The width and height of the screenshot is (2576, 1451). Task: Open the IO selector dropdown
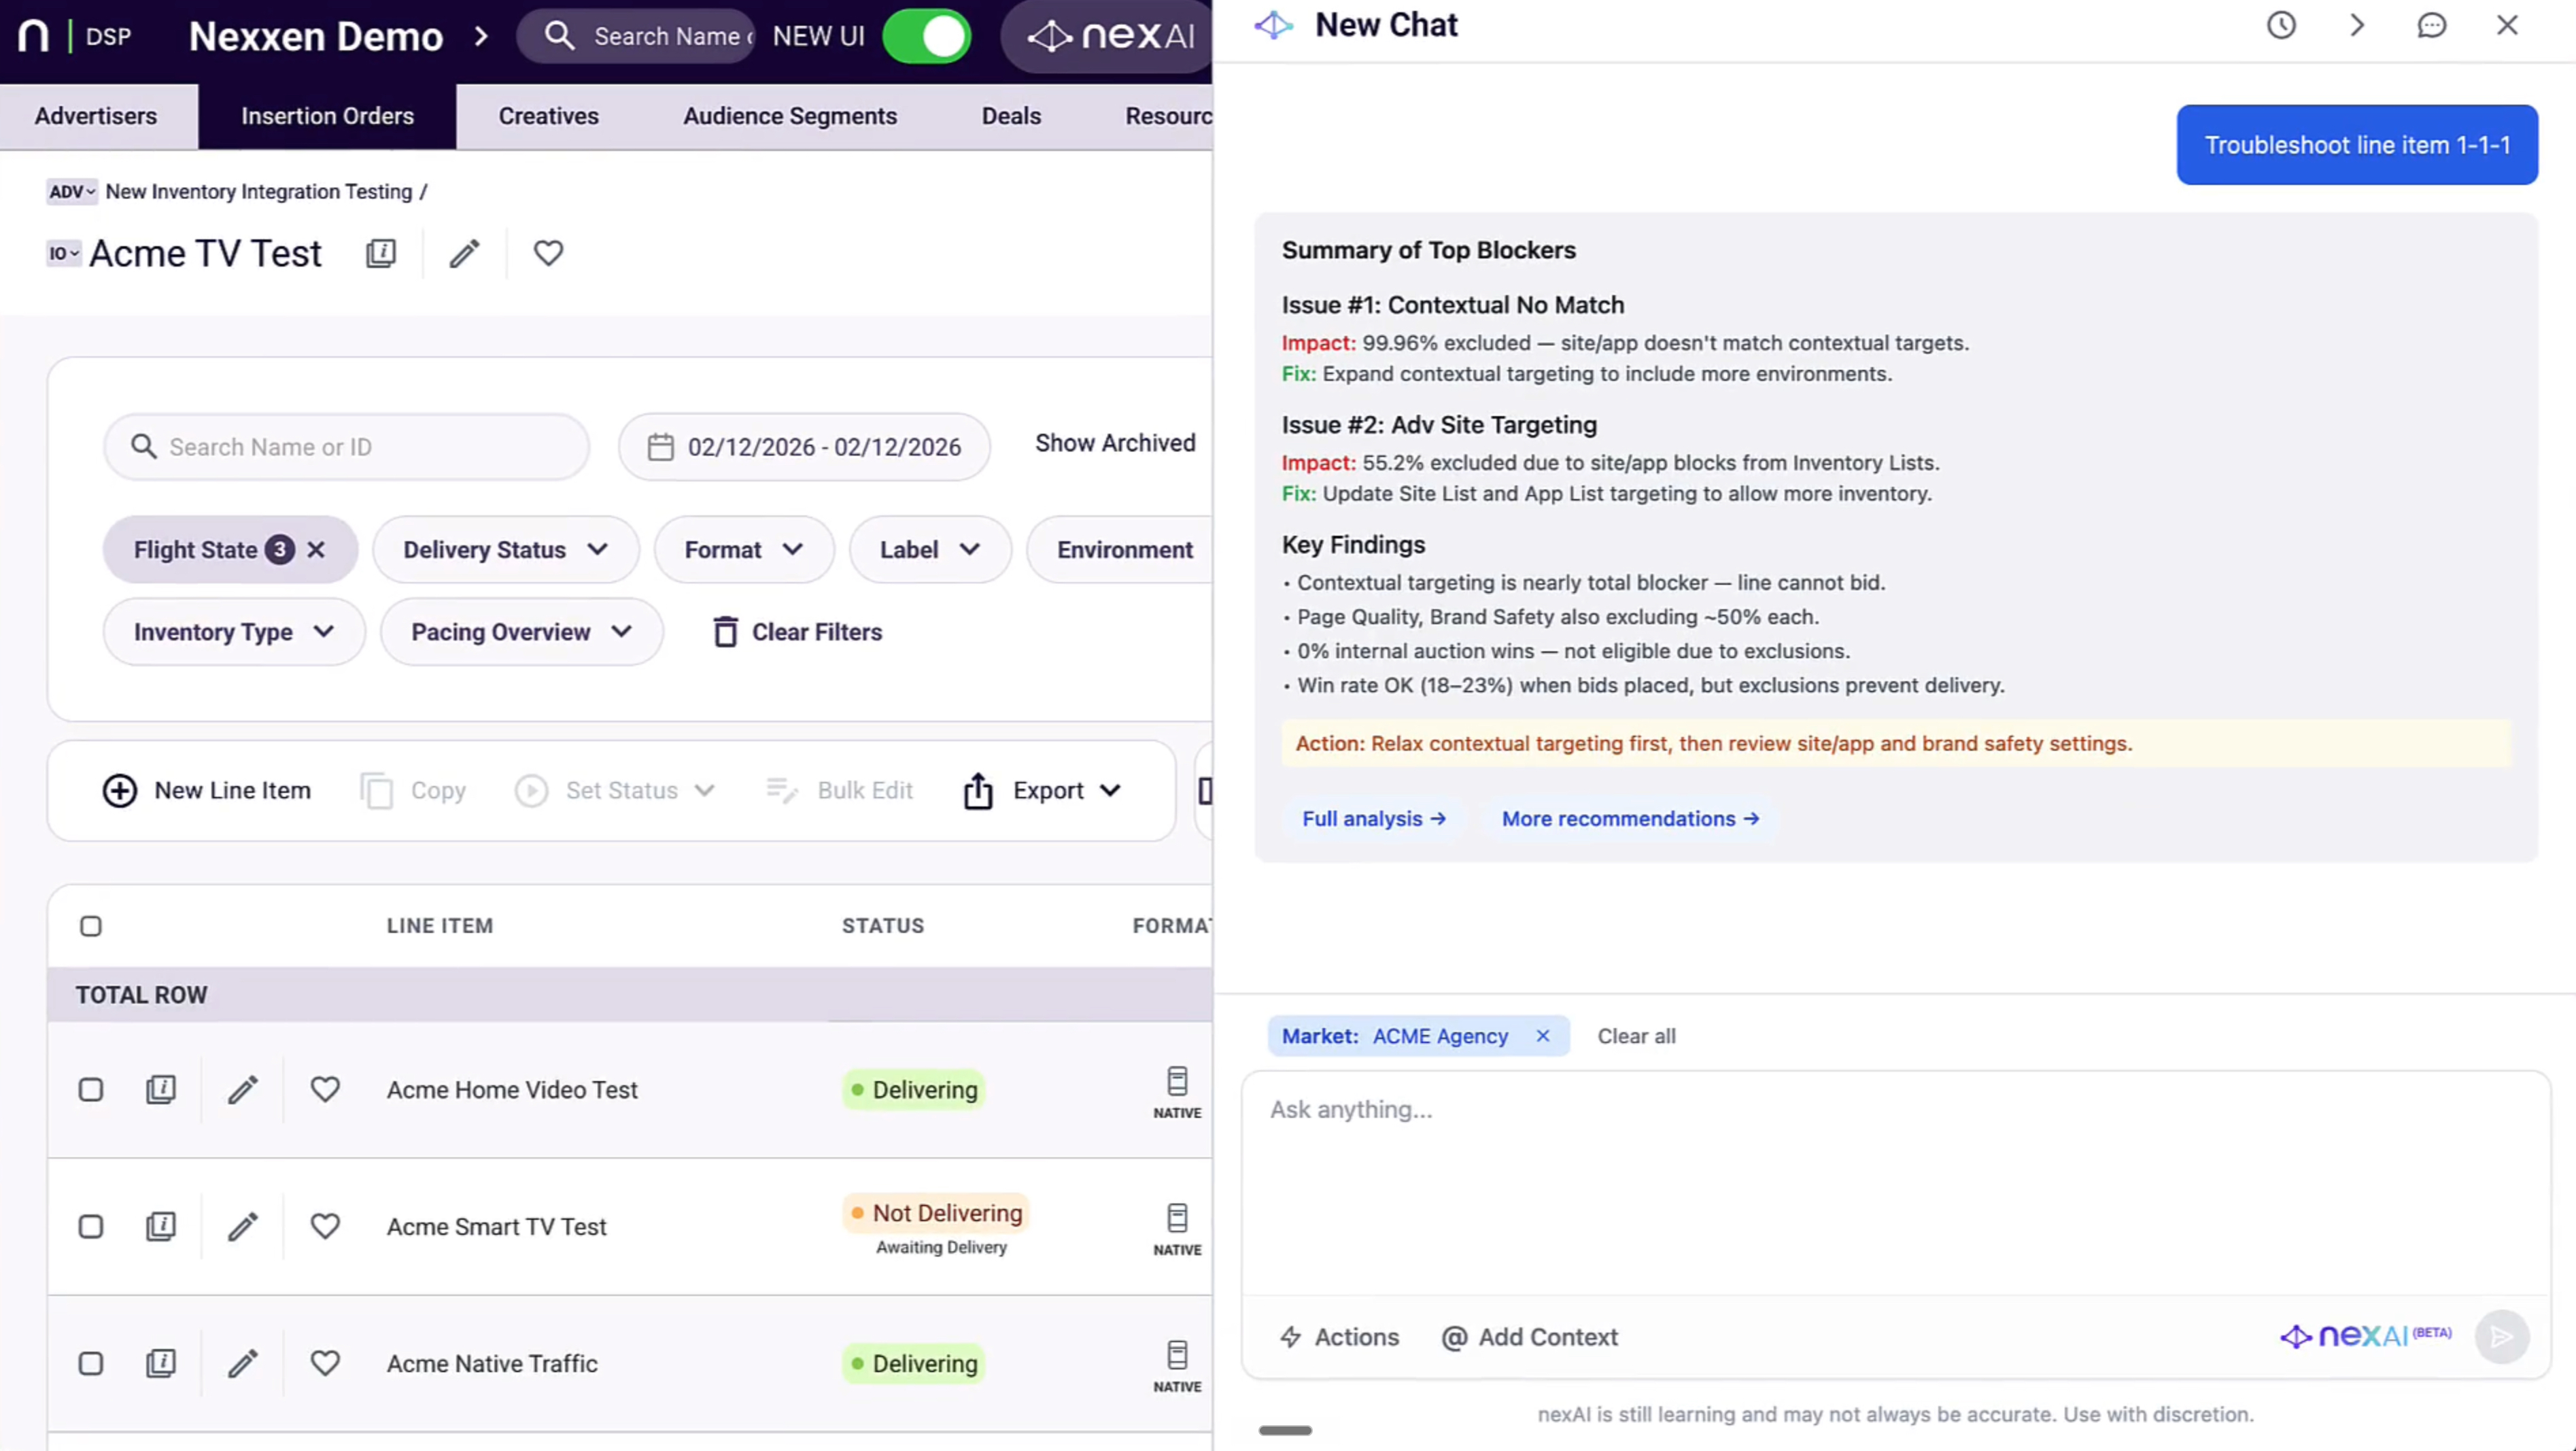(x=64, y=254)
